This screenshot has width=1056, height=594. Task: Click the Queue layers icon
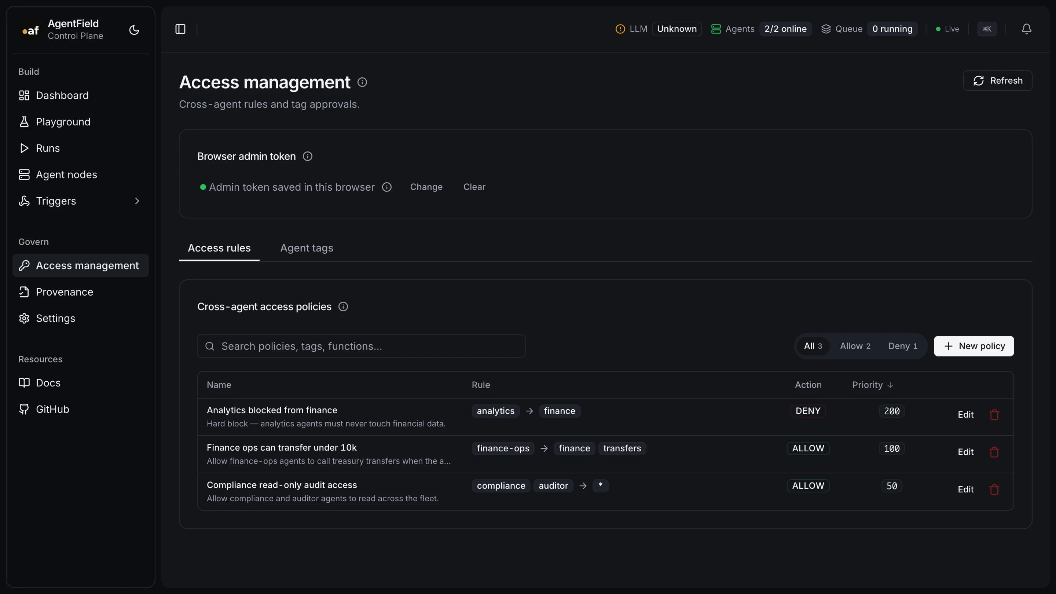pos(826,29)
